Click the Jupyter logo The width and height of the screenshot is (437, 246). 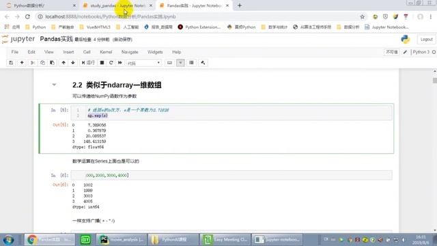tap(18, 39)
